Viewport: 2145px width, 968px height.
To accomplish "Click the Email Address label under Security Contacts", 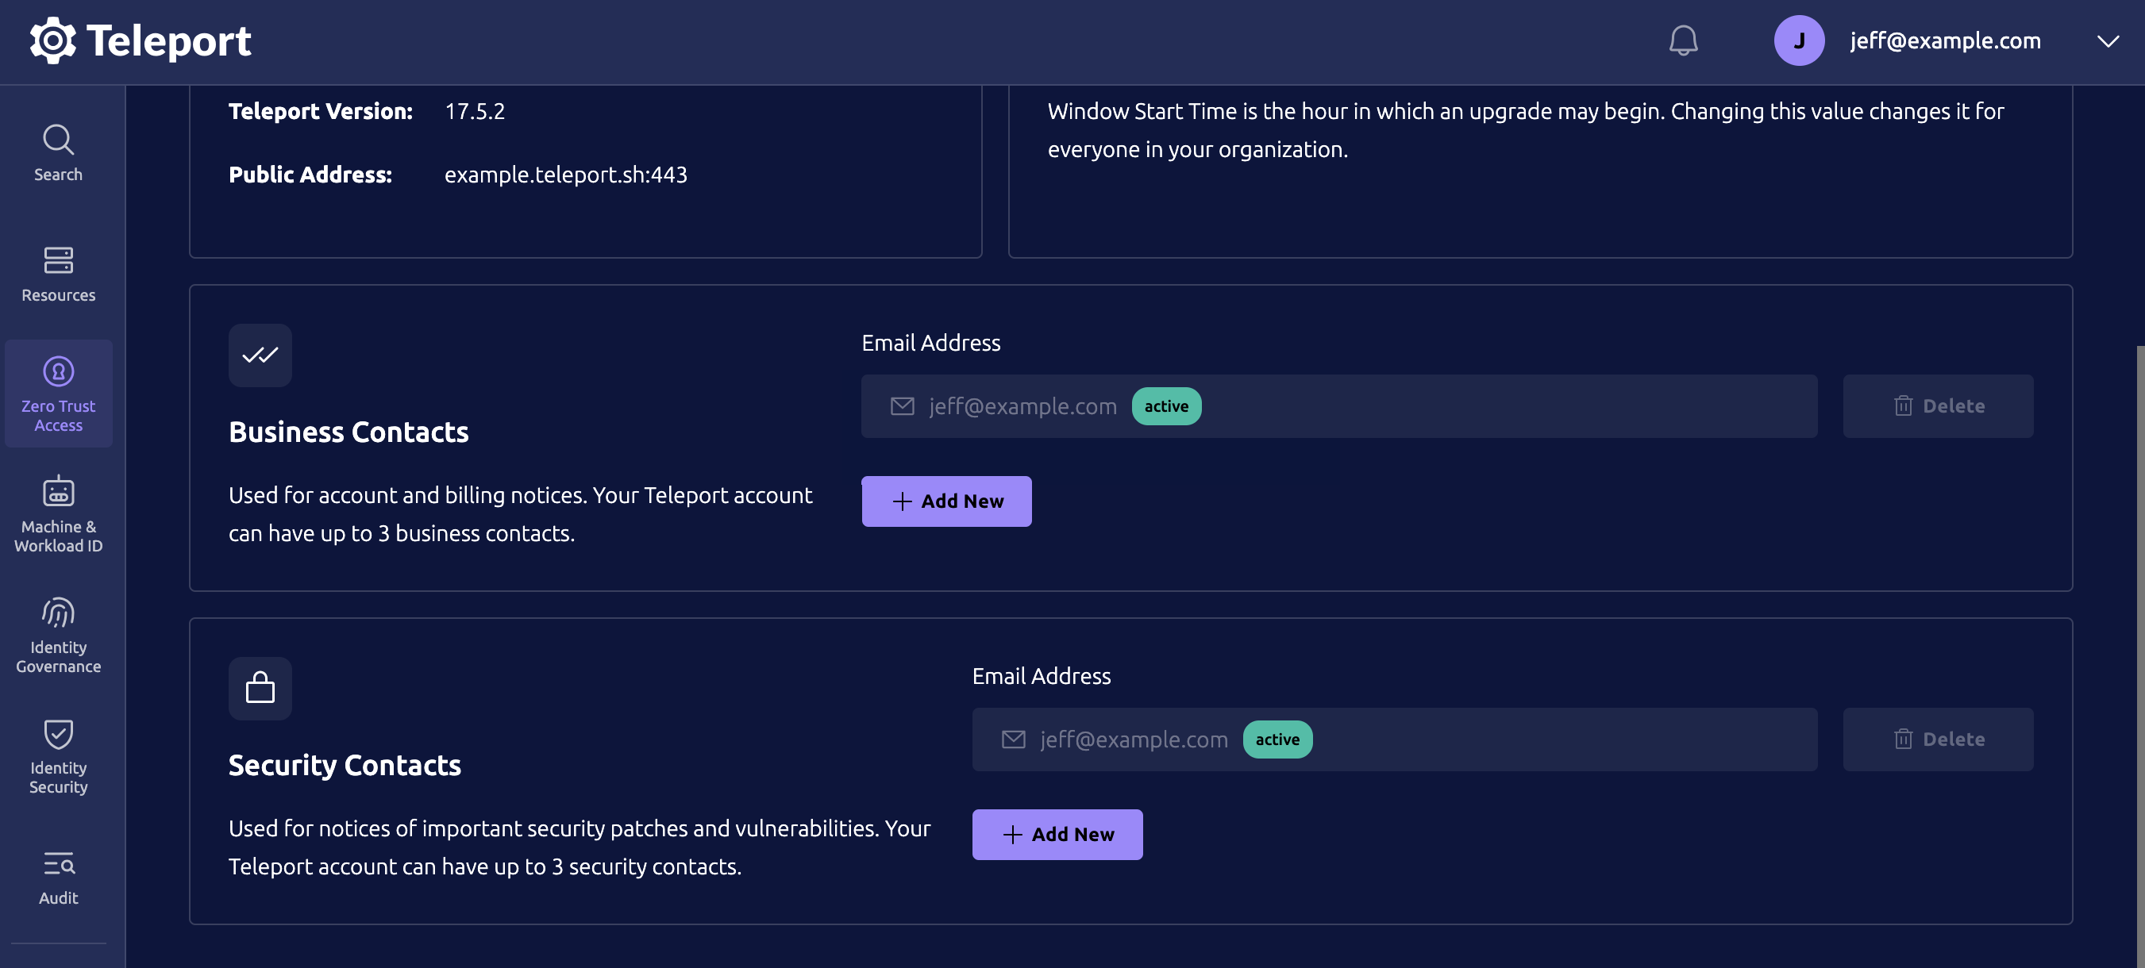I will [x=1042, y=676].
